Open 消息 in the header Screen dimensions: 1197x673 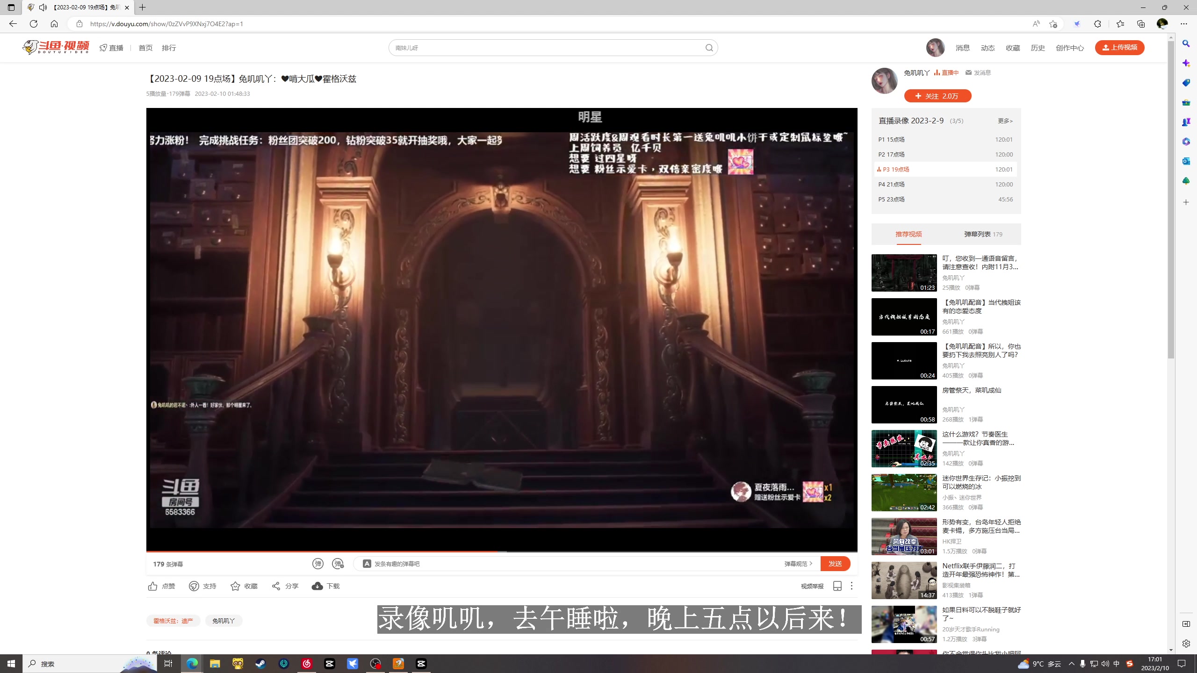click(963, 48)
